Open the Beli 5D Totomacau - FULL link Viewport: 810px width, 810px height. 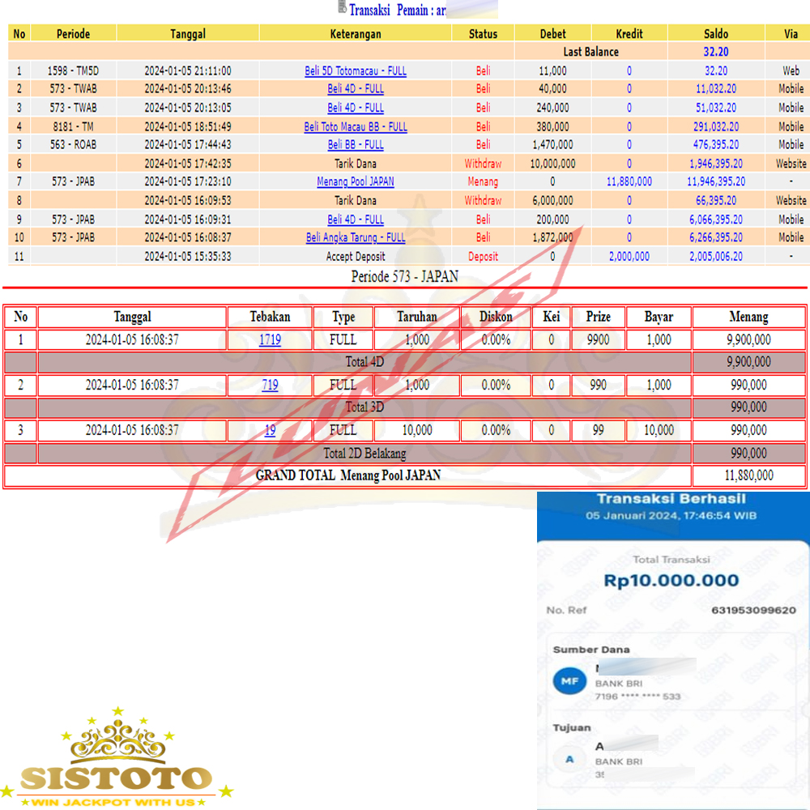point(356,71)
